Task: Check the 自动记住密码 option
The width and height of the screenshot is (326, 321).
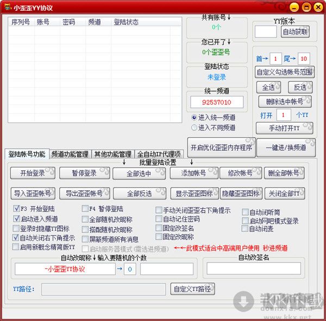Action: [x=159, y=219]
